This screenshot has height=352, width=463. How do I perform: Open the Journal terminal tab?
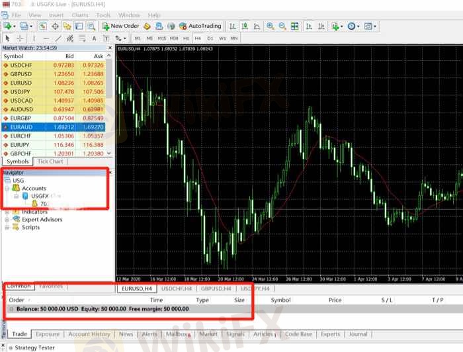pyautogui.click(x=358, y=334)
